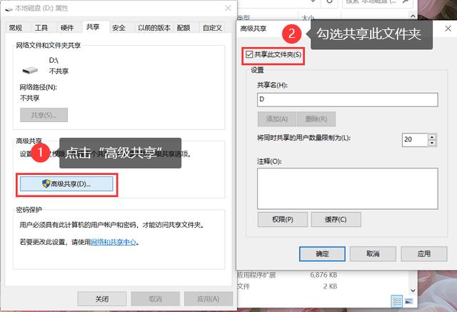Decrease the user limit with down arrow
Screen dimensions: 457x312
[432, 143]
